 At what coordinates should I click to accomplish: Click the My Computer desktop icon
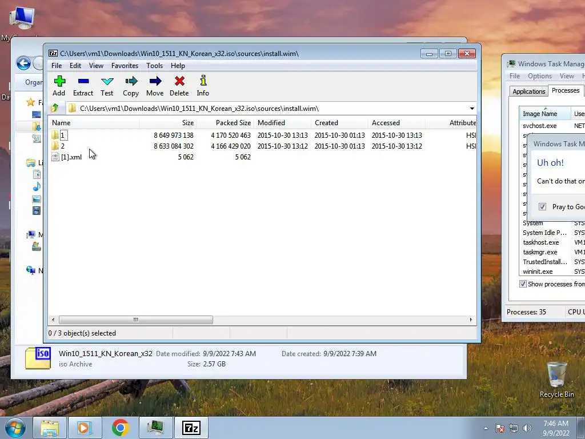22,19
